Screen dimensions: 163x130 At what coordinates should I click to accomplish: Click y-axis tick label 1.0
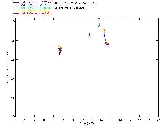coord(12,21)
